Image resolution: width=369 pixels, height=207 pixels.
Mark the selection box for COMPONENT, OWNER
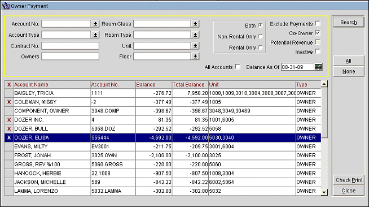[x=9, y=111]
